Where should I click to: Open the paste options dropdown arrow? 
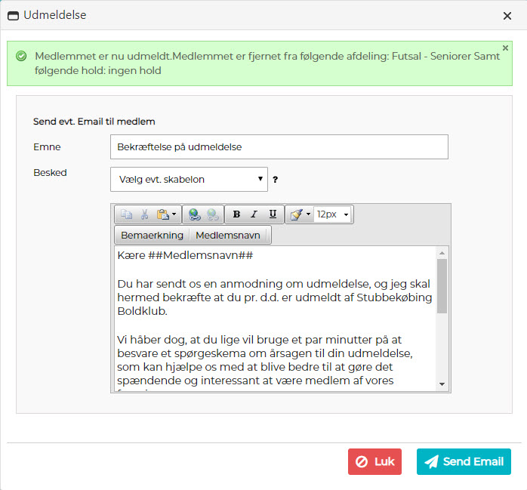coord(174,214)
